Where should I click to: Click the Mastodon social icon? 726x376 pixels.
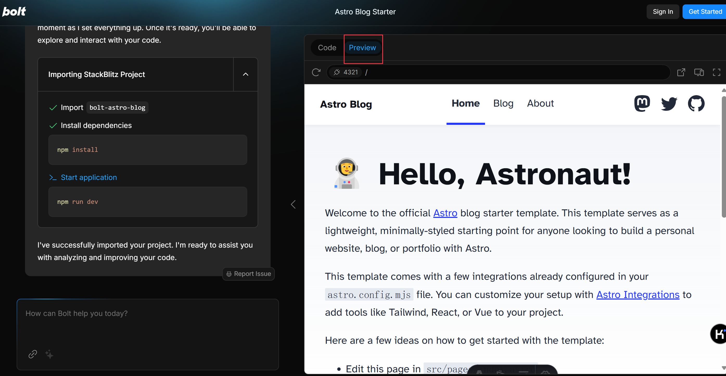coord(642,103)
